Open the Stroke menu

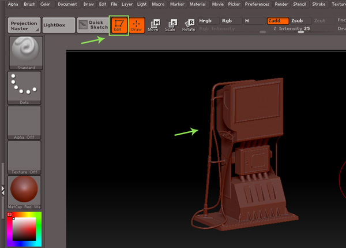pos(319,4)
